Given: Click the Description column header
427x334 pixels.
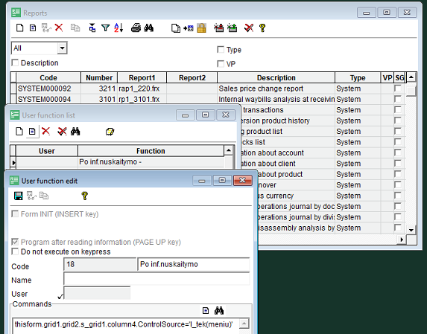Looking at the screenshot, I should [x=276, y=77].
